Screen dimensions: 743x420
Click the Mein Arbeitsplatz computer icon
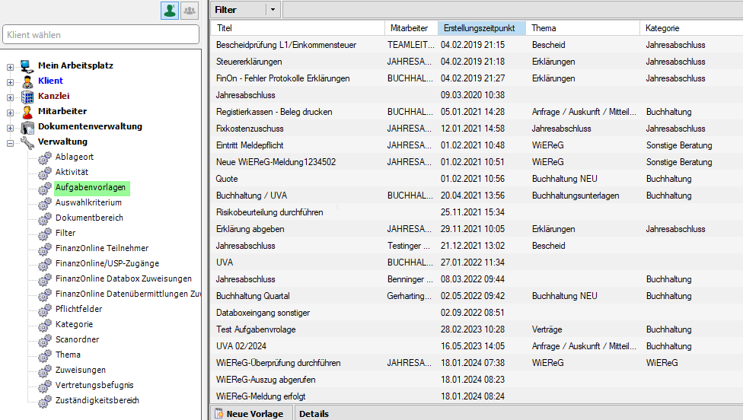pyautogui.click(x=27, y=65)
